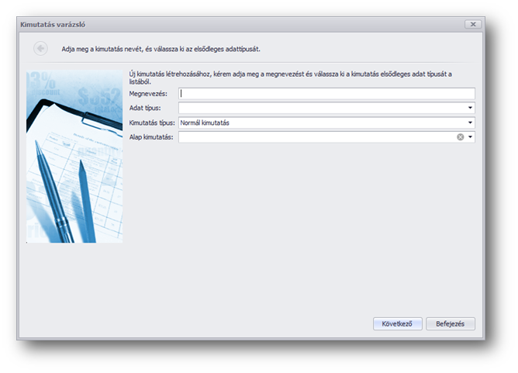
Task: Close the Kimutatás varázsló window
Action: (x=472, y=24)
